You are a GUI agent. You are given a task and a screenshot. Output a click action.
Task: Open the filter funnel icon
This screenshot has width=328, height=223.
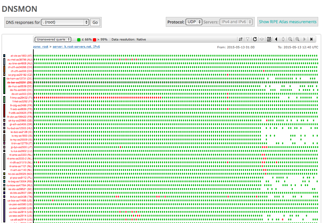(x=248, y=39)
